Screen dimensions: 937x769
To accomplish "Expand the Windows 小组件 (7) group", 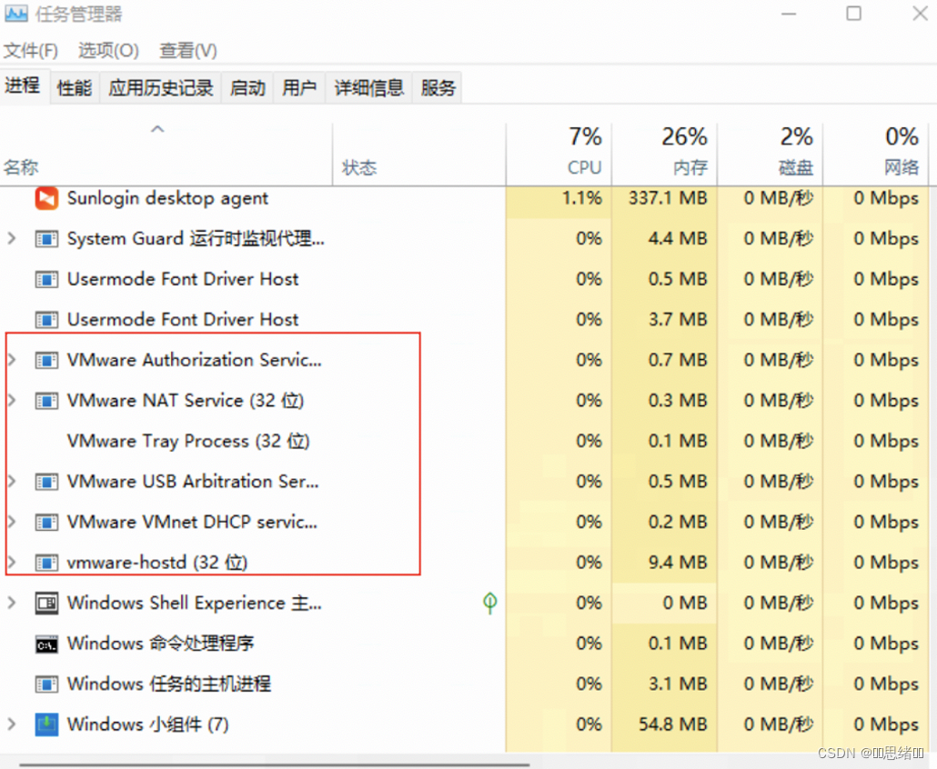I will pyautogui.click(x=11, y=724).
